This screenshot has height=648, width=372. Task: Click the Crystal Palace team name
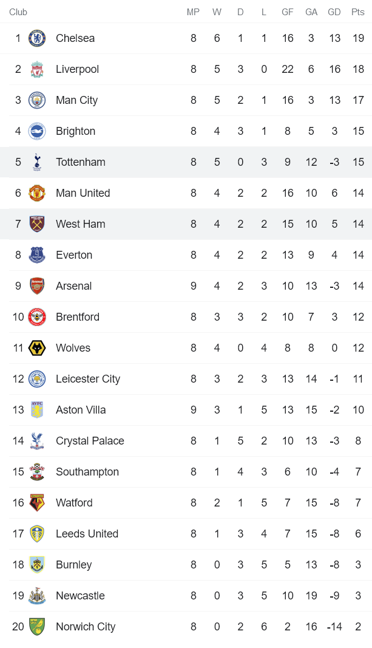pyautogui.click(x=90, y=441)
